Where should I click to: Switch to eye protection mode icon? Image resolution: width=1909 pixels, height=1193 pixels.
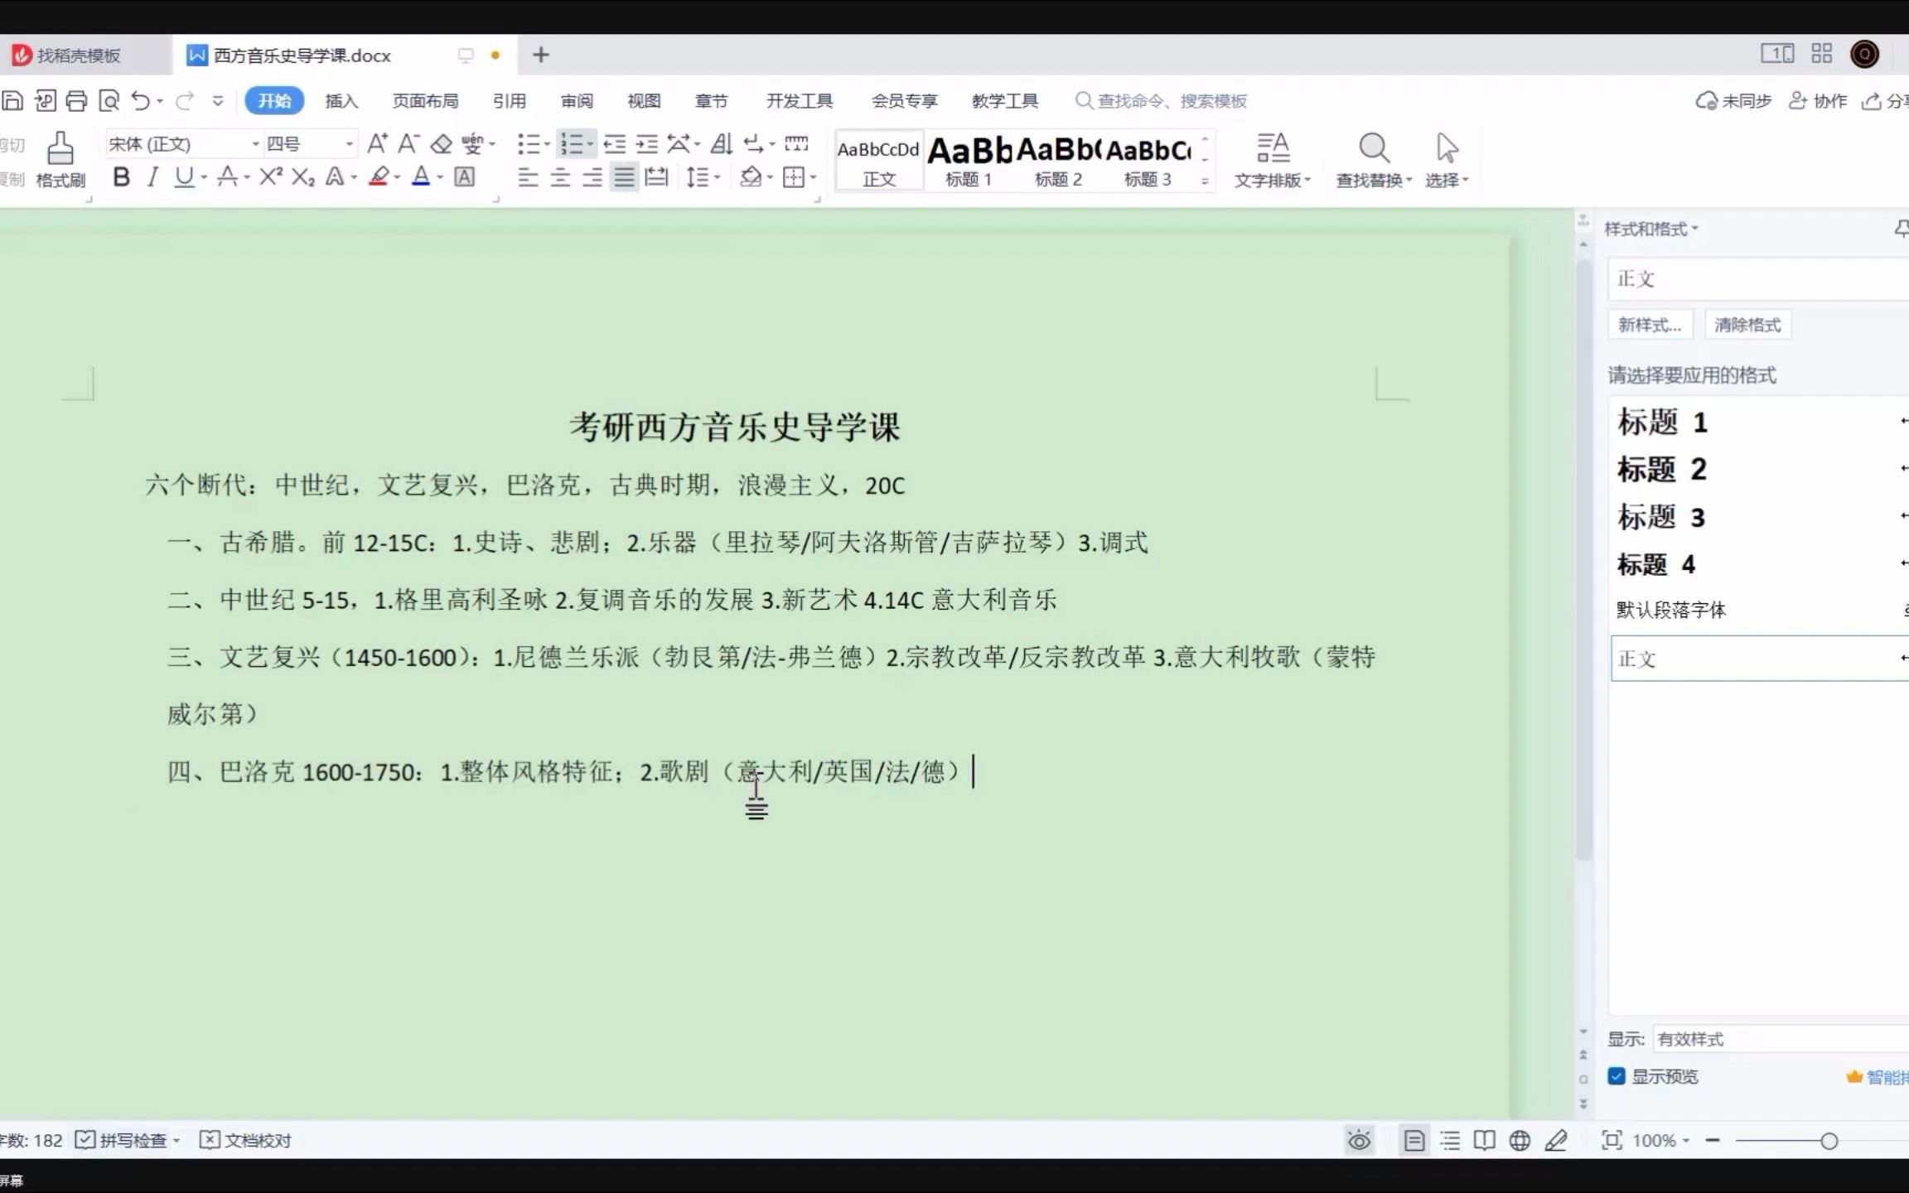click(x=1359, y=1141)
